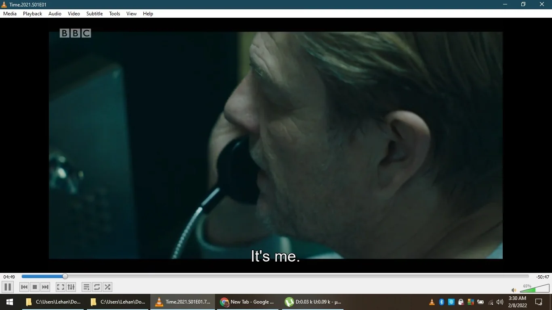Open the Subtitle menu
552x310 pixels.
tap(95, 14)
